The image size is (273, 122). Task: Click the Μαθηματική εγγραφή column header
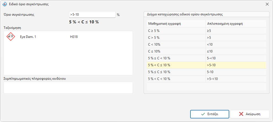click(176, 24)
